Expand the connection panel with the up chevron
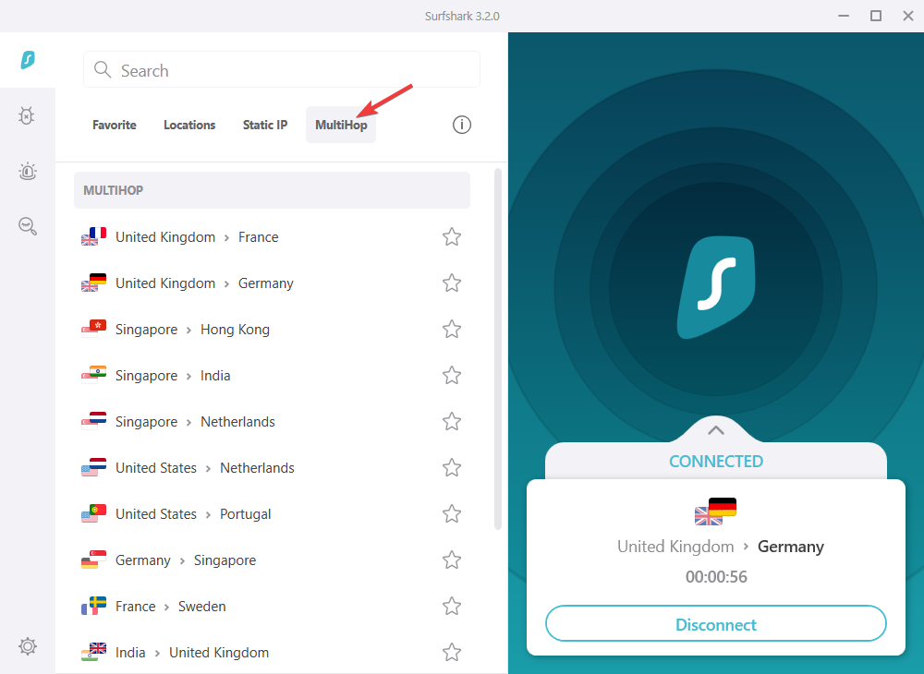The height and width of the screenshot is (674, 924). click(x=716, y=430)
